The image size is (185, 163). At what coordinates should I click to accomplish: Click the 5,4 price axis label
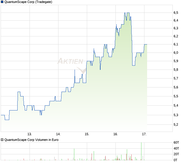[x=176, y=105]
